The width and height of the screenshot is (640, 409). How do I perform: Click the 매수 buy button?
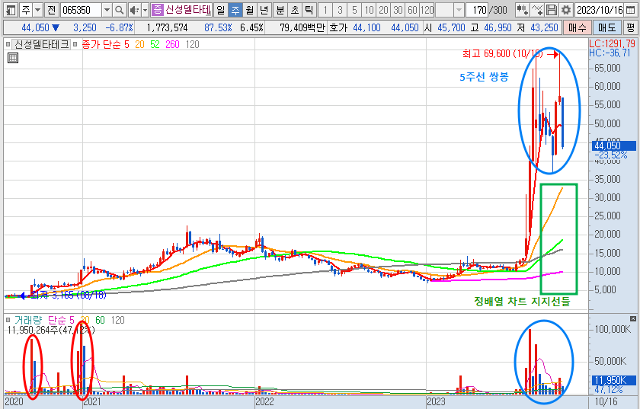(x=578, y=27)
